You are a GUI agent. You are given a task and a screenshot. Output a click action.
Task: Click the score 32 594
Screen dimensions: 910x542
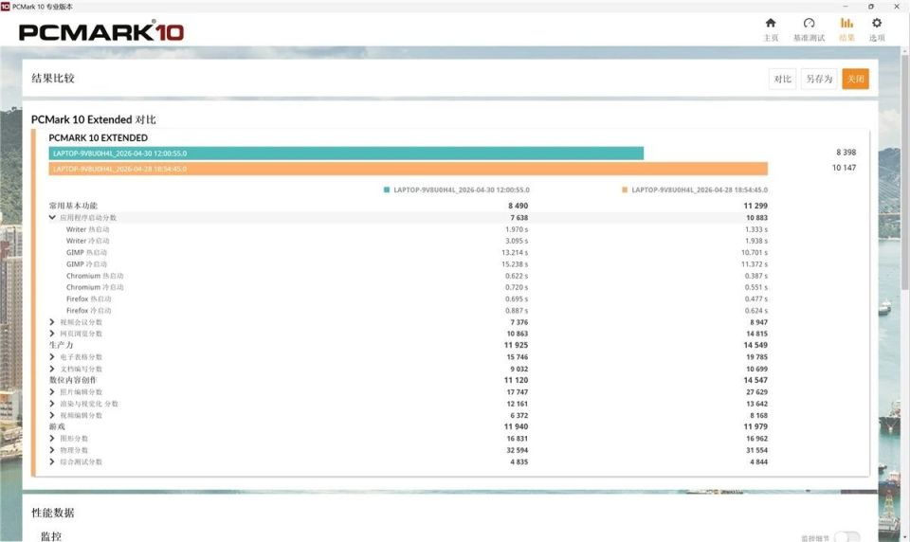point(518,450)
